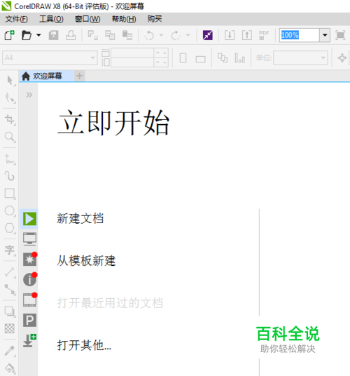Click the Save disk icon
Screen dimensions: 350x376
coord(54,35)
